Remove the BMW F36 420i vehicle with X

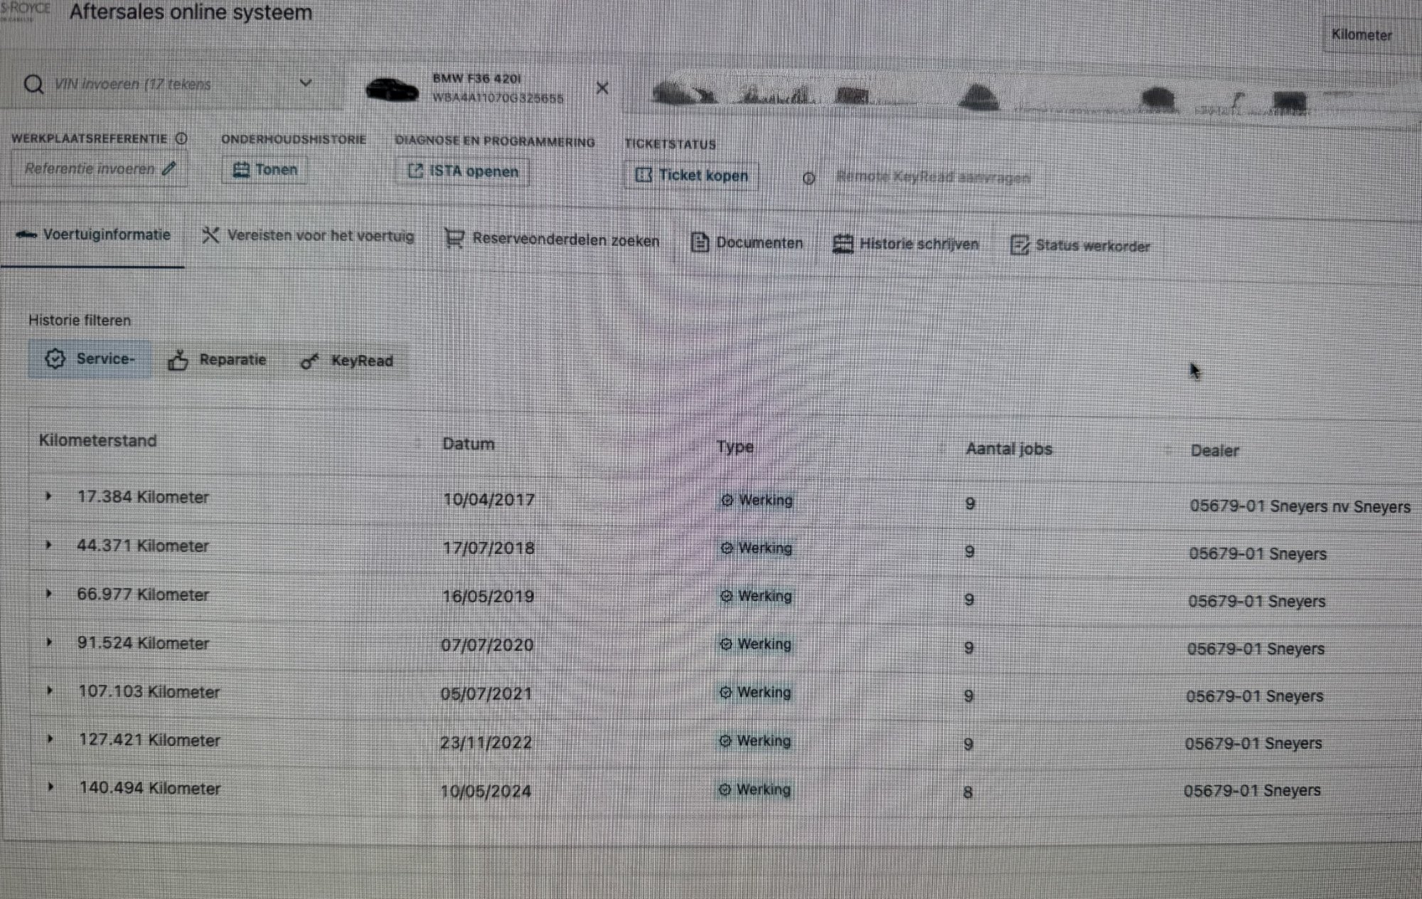coord(602,88)
